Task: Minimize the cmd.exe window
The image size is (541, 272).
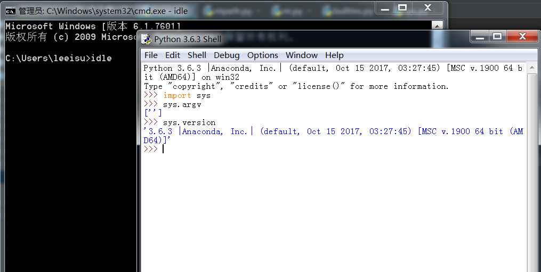Action: click(x=385, y=8)
